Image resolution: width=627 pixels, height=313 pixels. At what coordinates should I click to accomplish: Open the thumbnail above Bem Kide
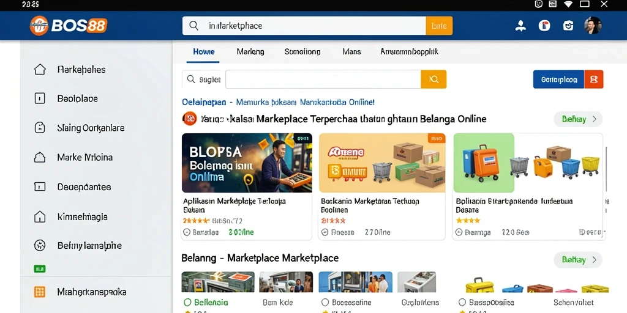pos(286,282)
